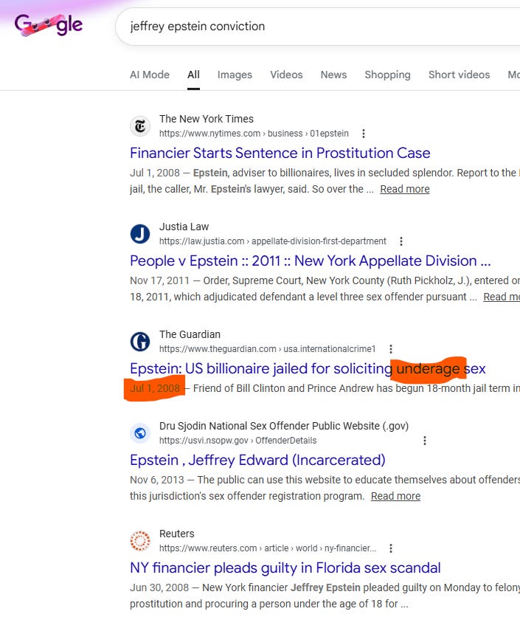Switch to Short videos tab

point(459,75)
